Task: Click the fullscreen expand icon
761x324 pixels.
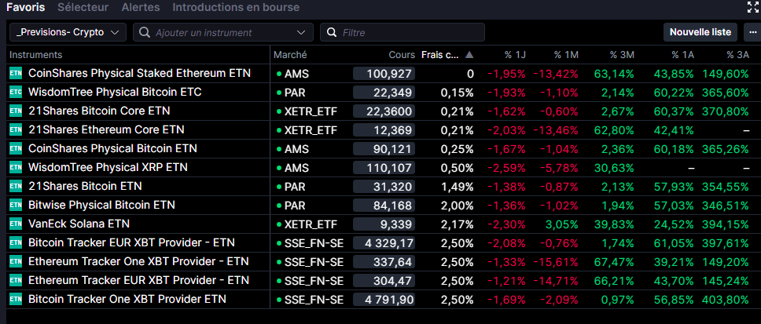Action: [x=752, y=8]
